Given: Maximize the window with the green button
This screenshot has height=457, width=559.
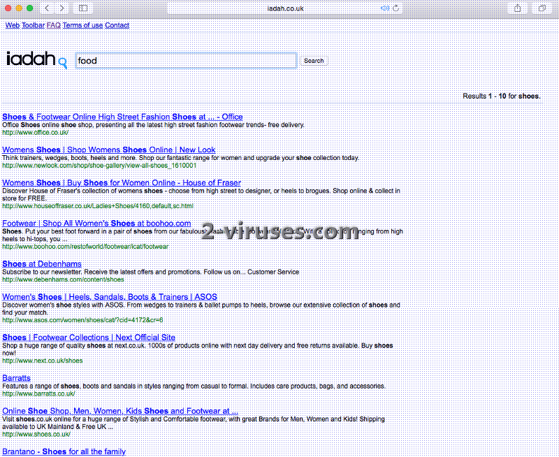Looking at the screenshot, I should [30, 8].
